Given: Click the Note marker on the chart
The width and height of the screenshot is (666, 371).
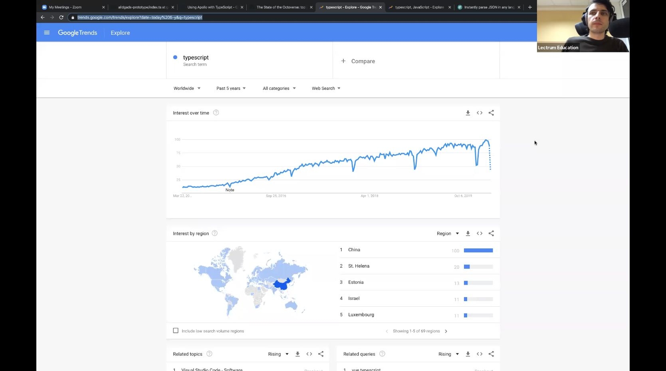Looking at the screenshot, I should (x=230, y=190).
